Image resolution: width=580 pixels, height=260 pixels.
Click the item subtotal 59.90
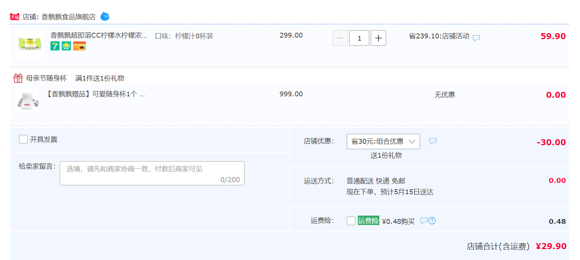[x=553, y=36]
